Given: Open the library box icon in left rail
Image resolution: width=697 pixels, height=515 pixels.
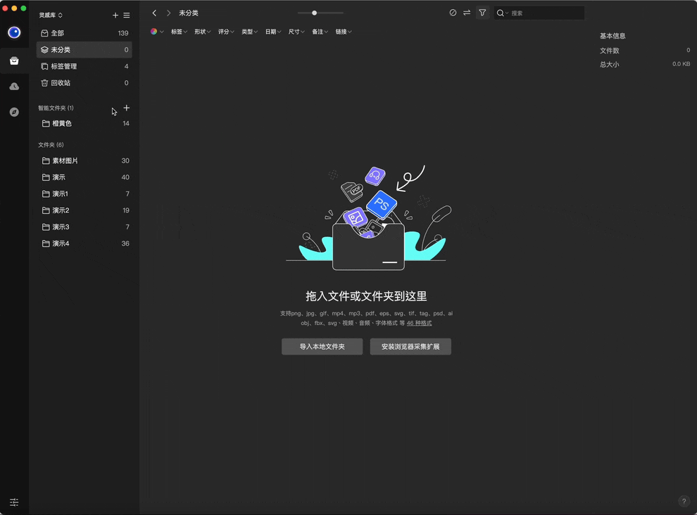Looking at the screenshot, I should click(x=14, y=61).
